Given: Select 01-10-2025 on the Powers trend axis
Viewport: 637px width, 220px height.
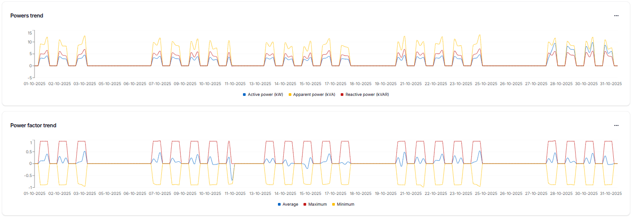Looking at the screenshot, I should pyautogui.click(x=35, y=83).
